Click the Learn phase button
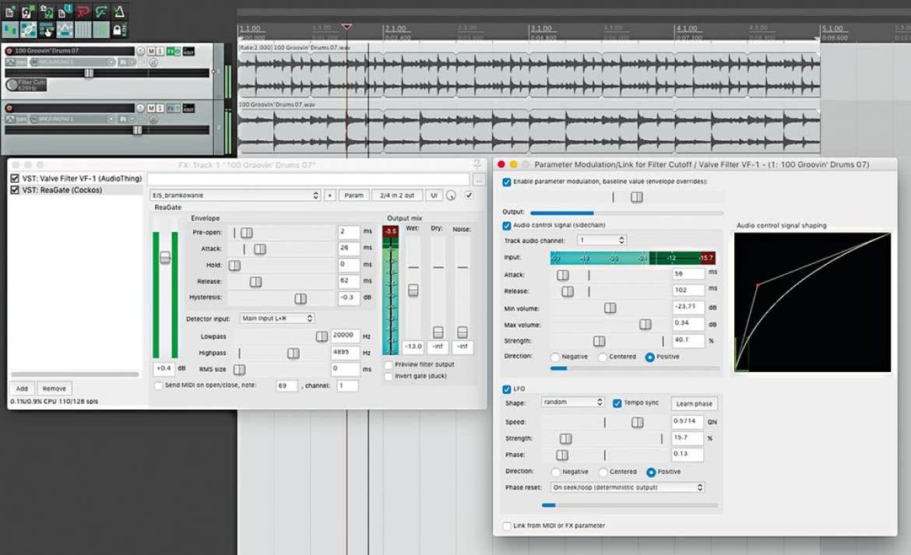911x555 pixels. tap(695, 403)
